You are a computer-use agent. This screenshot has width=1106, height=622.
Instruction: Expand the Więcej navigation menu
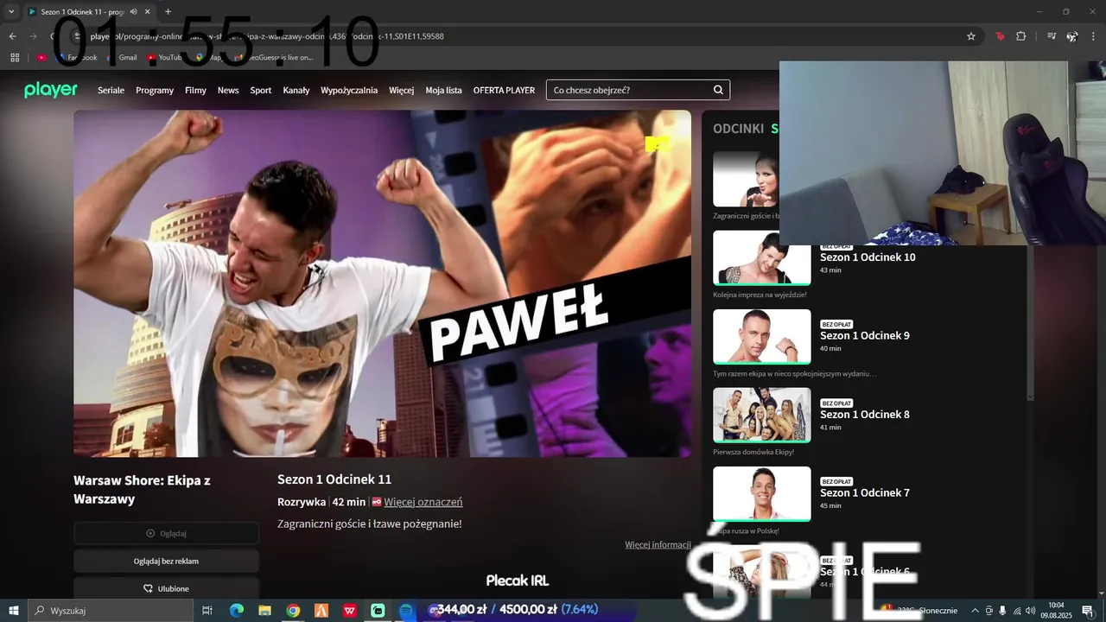tap(401, 90)
